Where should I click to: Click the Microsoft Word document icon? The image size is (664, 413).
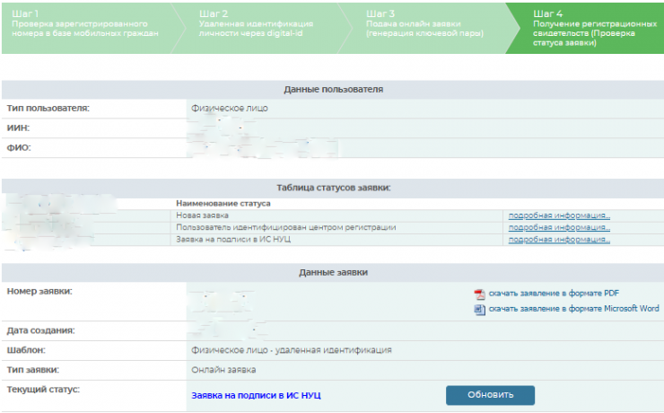tap(479, 309)
